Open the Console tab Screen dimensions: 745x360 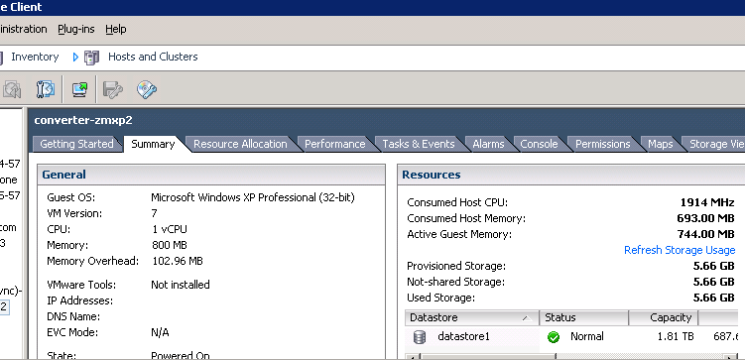pos(539,144)
